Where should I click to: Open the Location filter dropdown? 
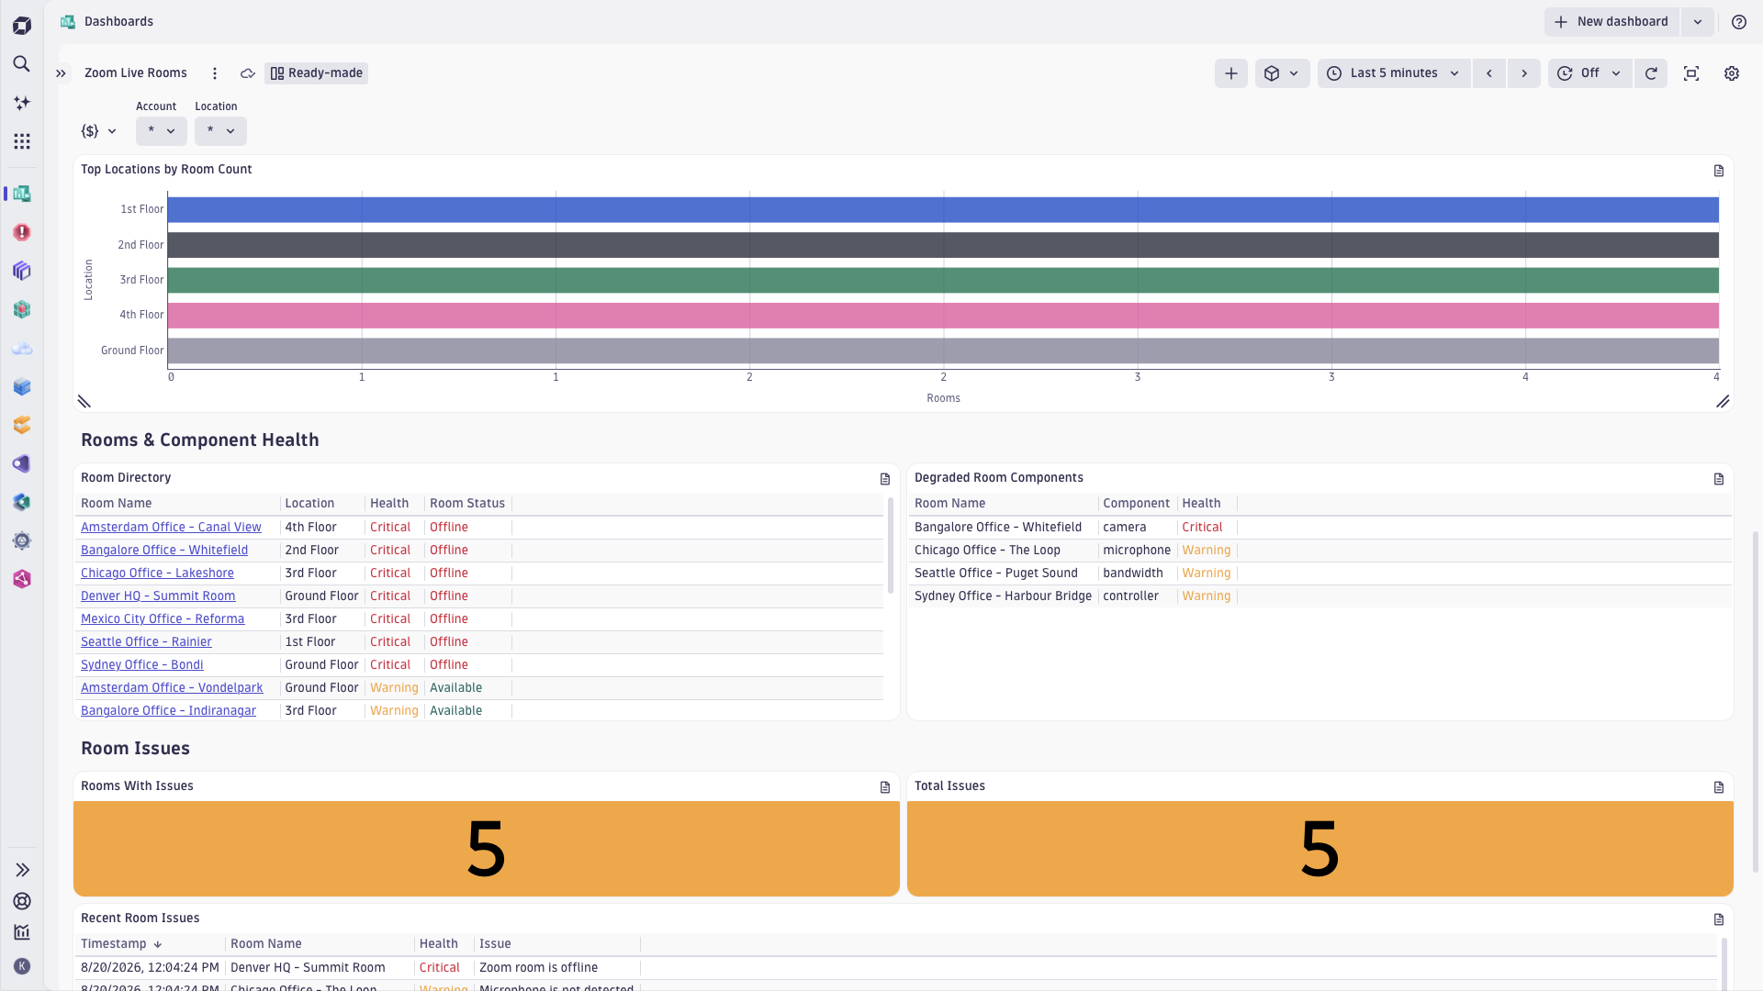coord(220,131)
